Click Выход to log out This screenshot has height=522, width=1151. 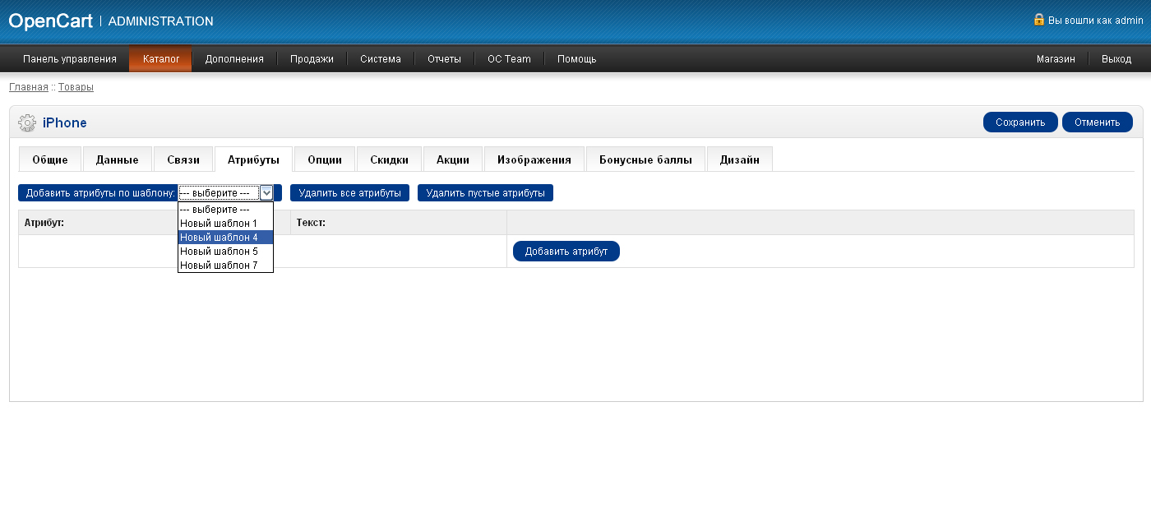[x=1116, y=59]
